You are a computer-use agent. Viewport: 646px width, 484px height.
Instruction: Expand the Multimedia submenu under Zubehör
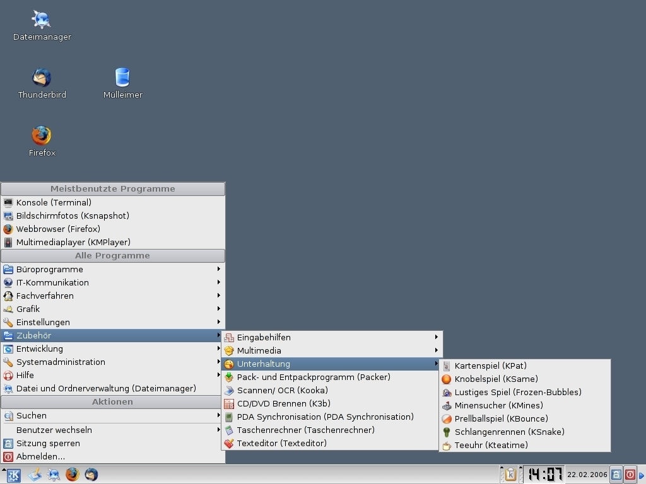pyautogui.click(x=332, y=350)
